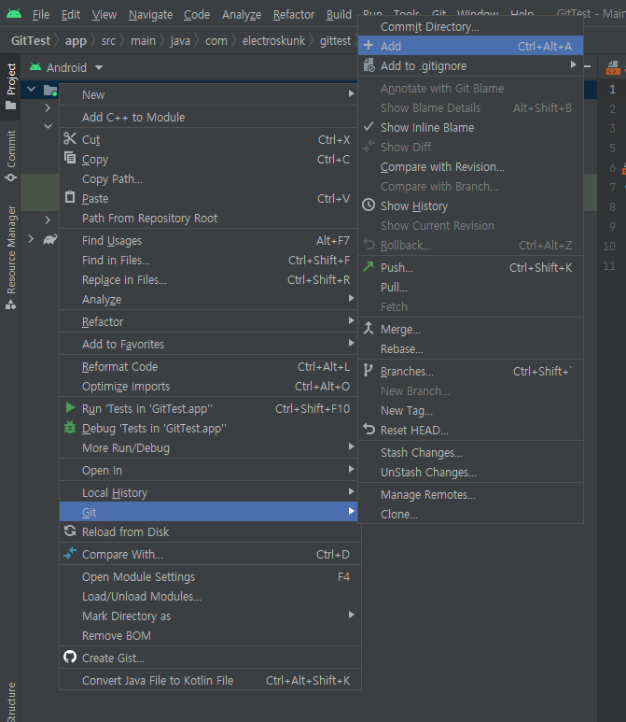Click the GitHub icon beside Create Gist
Image resolution: width=626 pixels, height=722 pixels.
(70, 657)
